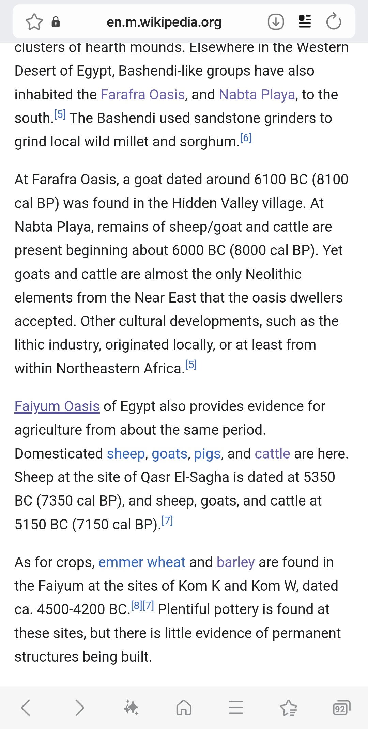Go to browser home page
The height and width of the screenshot is (729, 368).
pyautogui.click(x=184, y=708)
